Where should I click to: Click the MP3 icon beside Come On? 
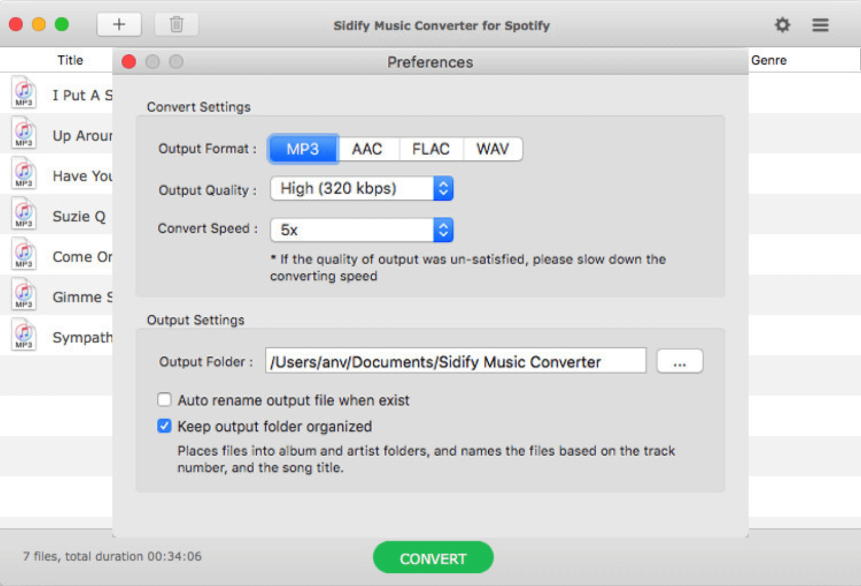(x=24, y=255)
